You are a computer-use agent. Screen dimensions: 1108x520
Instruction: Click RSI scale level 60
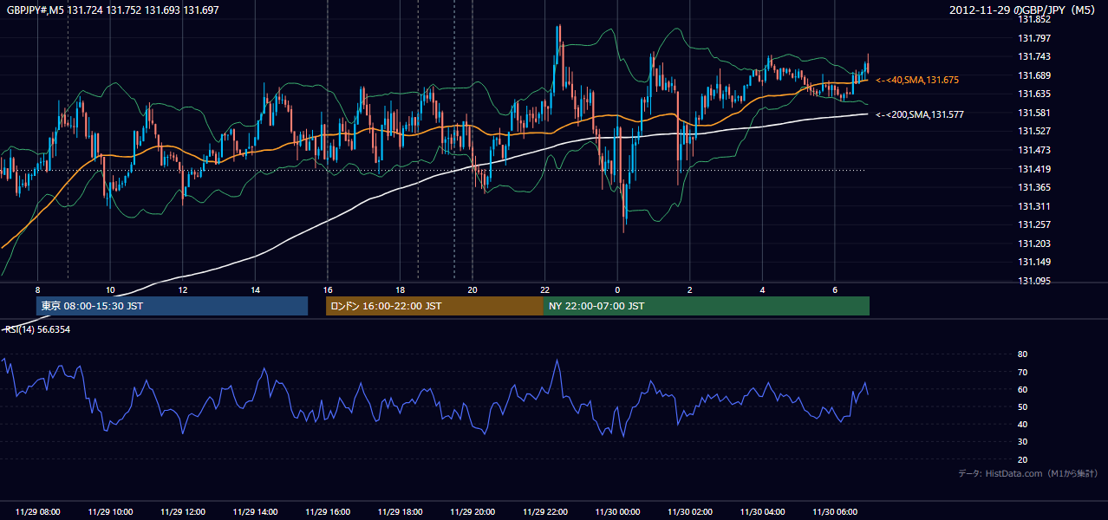(x=1022, y=389)
